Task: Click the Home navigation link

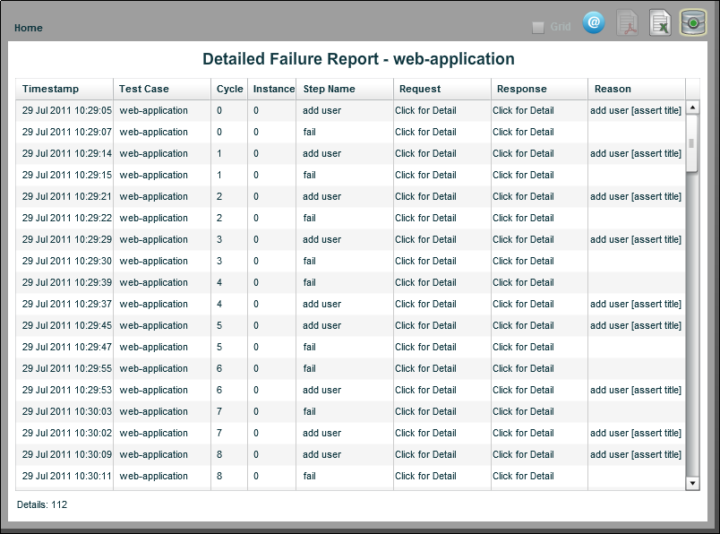Action: click(x=28, y=28)
